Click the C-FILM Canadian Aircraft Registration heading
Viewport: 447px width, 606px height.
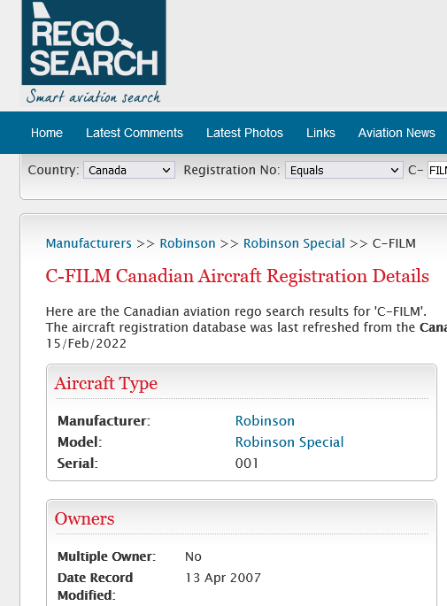click(x=237, y=276)
